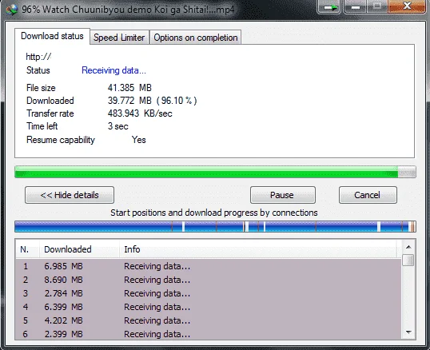Select connection row 1 with 6.985 MB
The width and height of the screenshot is (430, 350).
(x=209, y=266)
